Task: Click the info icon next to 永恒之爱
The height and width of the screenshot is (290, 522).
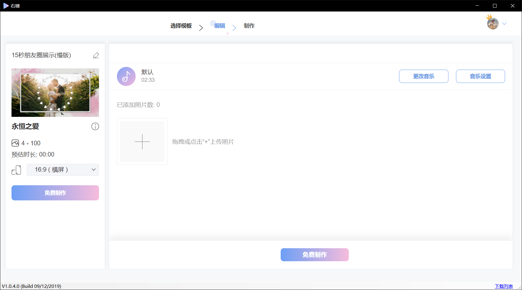Action: [x=95, y=127]
